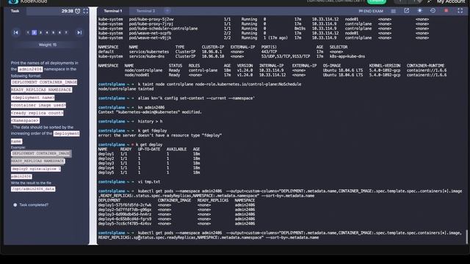Click '<deployment name>' code snippet in task
Image resolution: width=470 pixels, height=264 pixels.
pos(33,98)
